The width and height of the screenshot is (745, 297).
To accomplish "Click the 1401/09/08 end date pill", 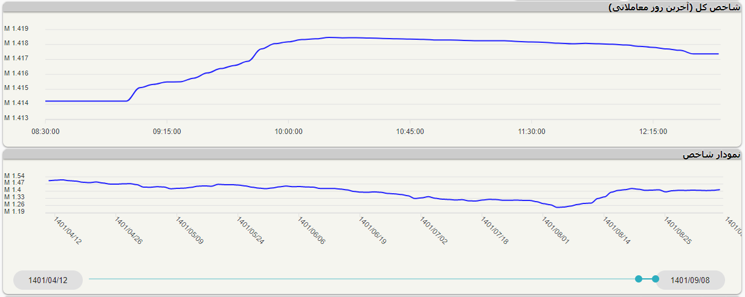I will [690, 280].
